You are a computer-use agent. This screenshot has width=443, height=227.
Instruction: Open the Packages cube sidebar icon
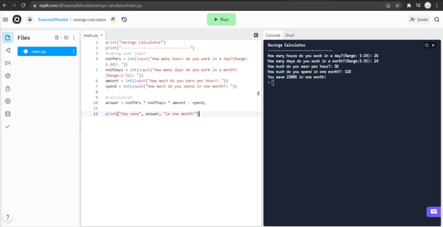pyautogui.click(x=8, y=76)
